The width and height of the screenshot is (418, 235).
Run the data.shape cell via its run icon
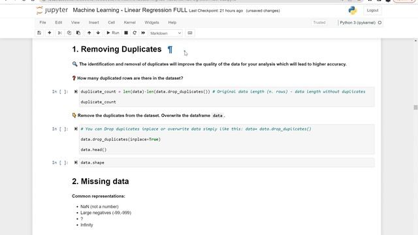point(76,163)
